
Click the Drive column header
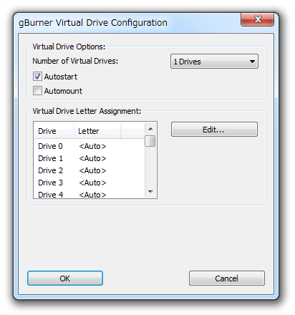pos(54,131)
